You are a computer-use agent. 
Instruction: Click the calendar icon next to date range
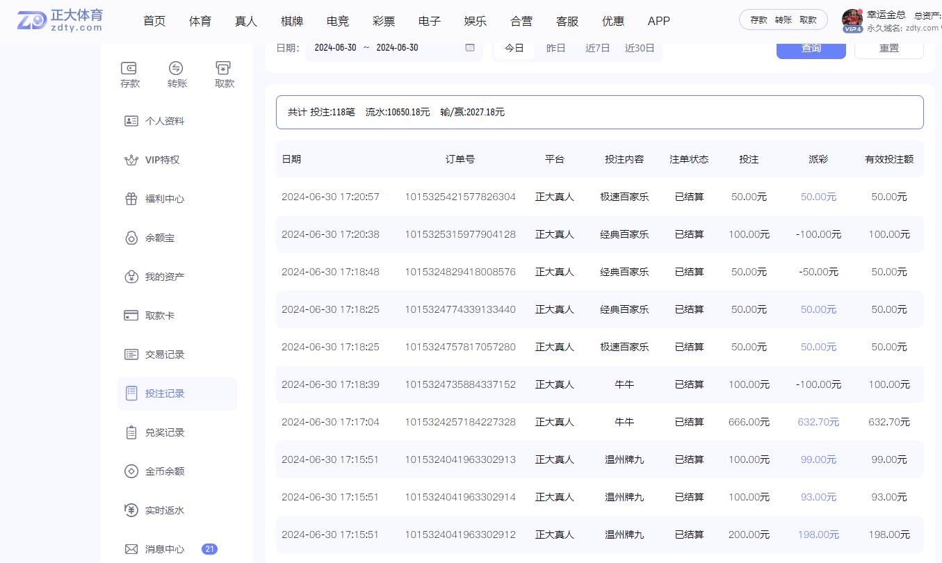pos(469,48)
